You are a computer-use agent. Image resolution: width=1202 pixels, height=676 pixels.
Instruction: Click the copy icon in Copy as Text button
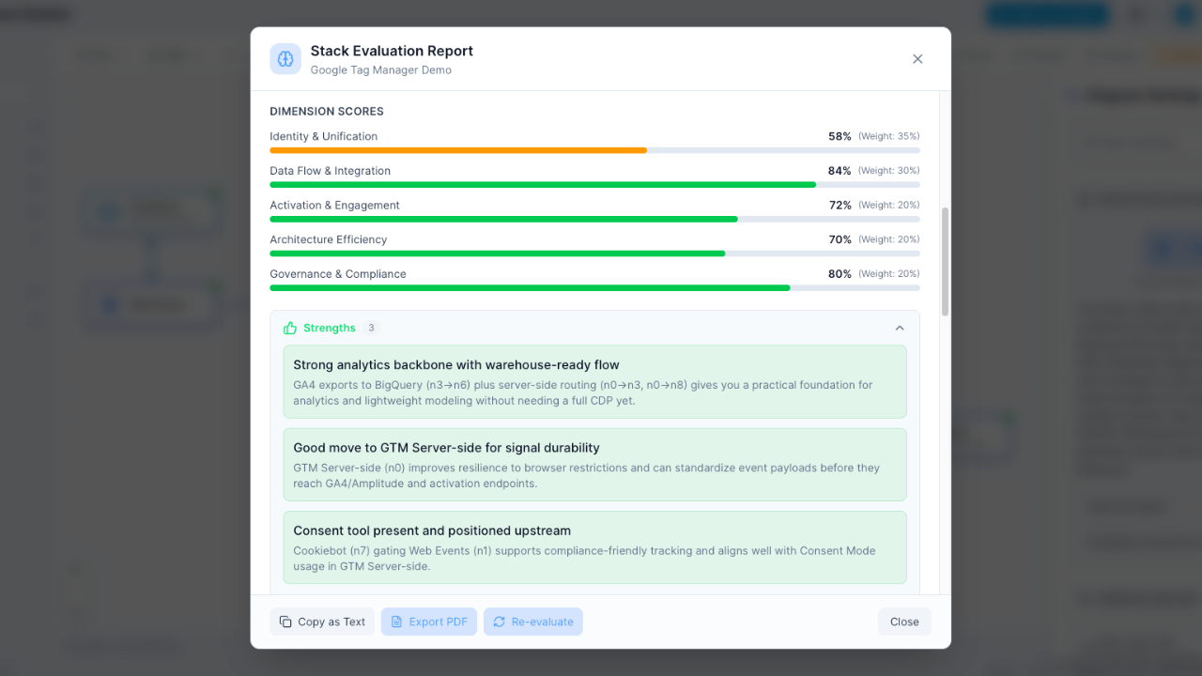(x=285, y=622)
